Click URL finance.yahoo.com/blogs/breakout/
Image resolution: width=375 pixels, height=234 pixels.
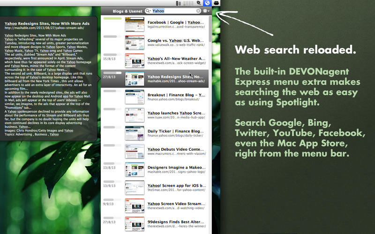pyautogui.click(x=173, y=99)
